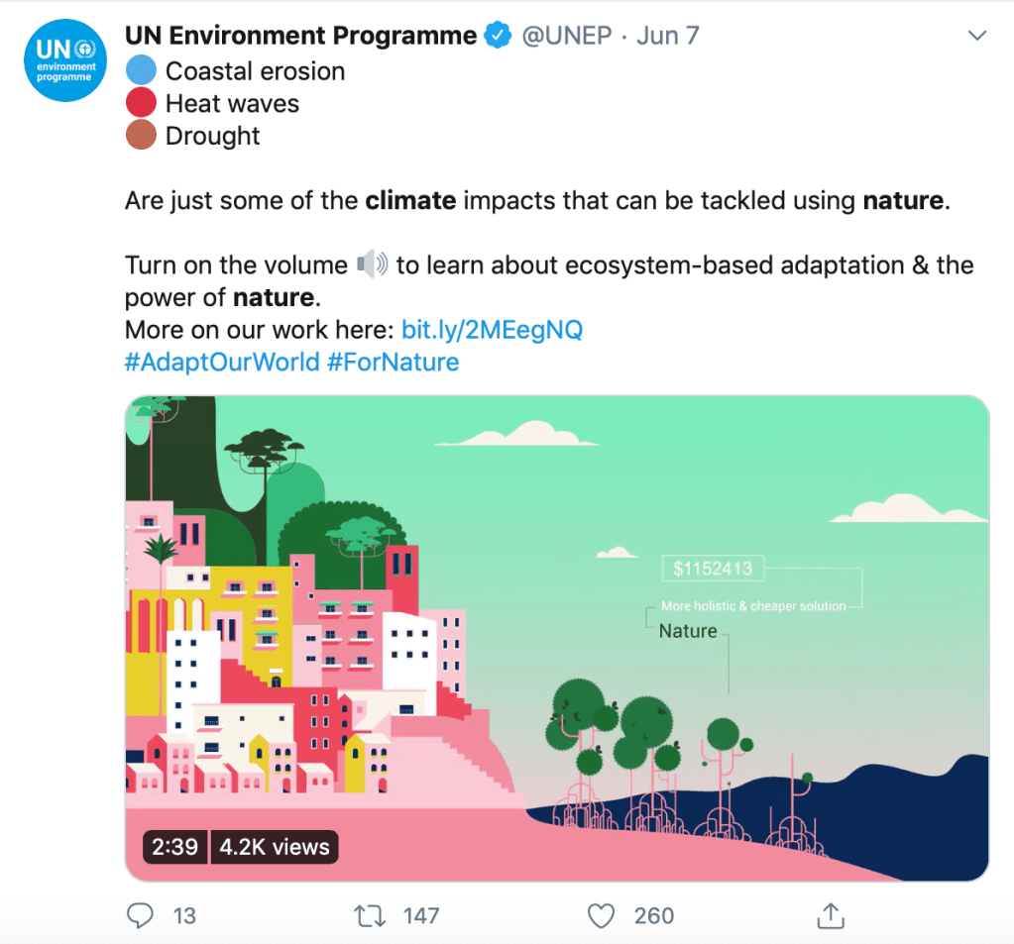Open the share tweet icon
This screenshot has width=1014, height=944.
[831, 915]
